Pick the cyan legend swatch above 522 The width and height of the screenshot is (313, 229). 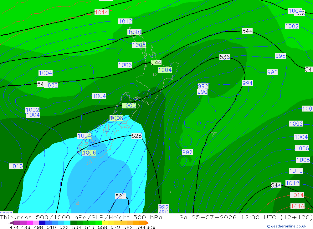pyautogui.click(x=67, y=223)
